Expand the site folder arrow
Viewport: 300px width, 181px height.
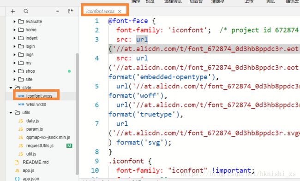14,79
